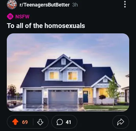Open the house image in full view
Screen dimensions: 136x131
point(68,72)
